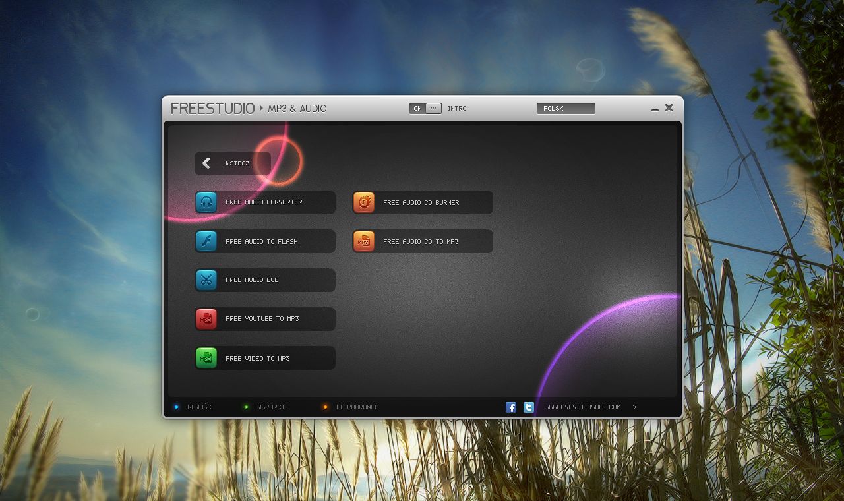Toggle the Intro ON switch
Image resolution: width=844 pixels, height=501 pixels.
tap(425, 108)
